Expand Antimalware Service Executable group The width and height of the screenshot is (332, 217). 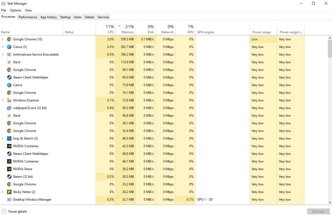(x=3, y=54)
